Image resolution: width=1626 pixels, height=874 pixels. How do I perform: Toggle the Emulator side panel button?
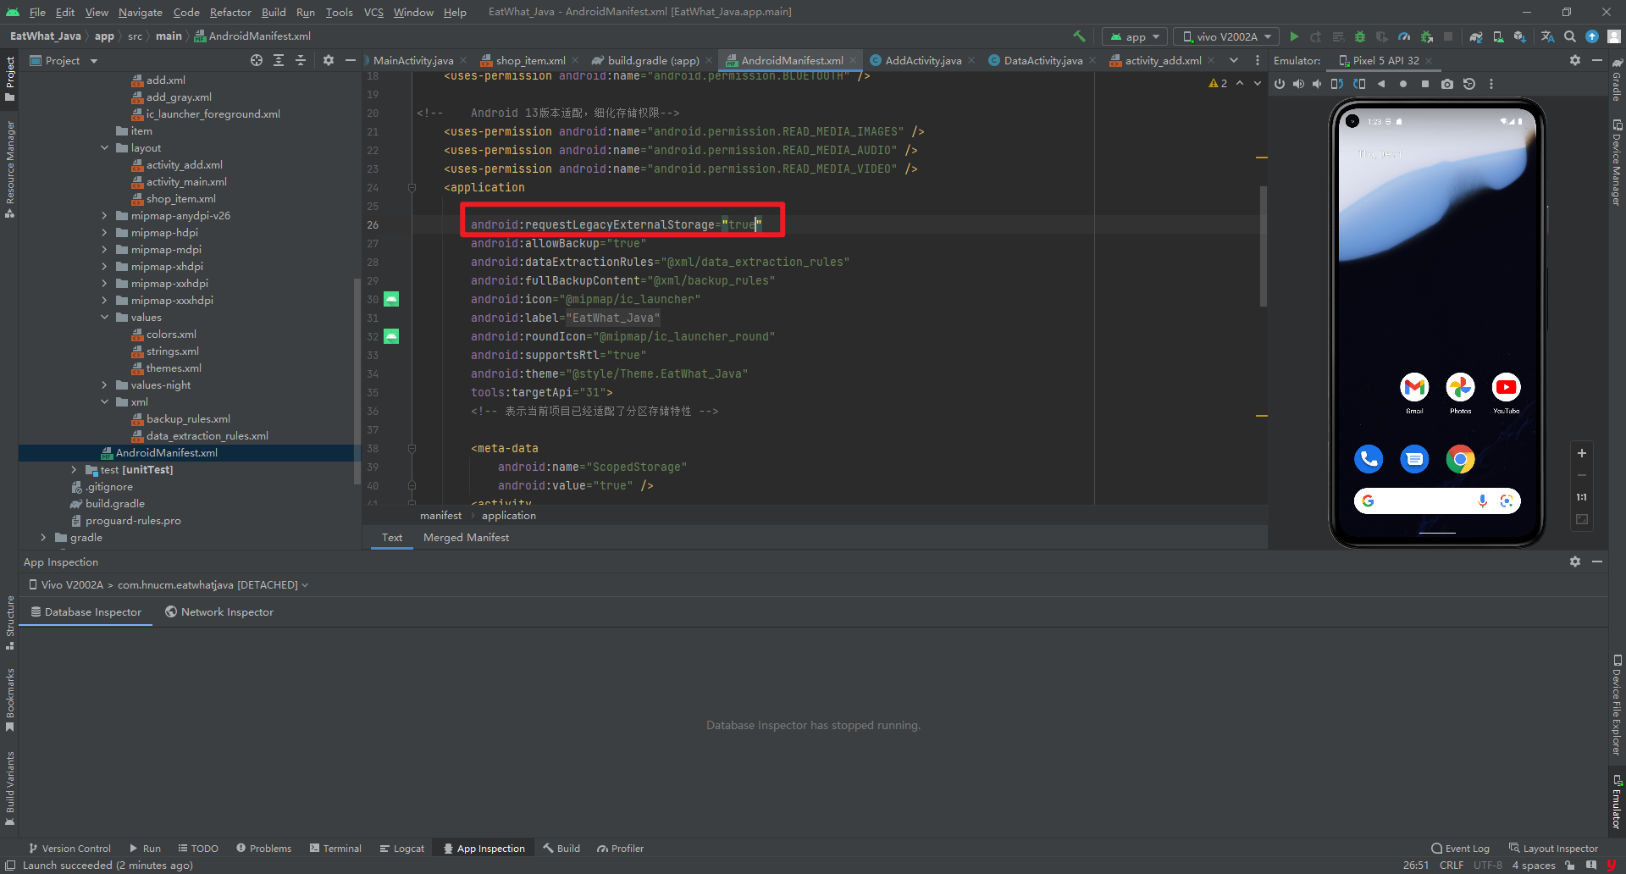(x=1617, y=801)
